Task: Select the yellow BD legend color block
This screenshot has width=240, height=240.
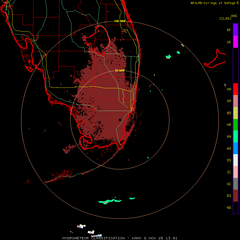Action: (235, 113)
